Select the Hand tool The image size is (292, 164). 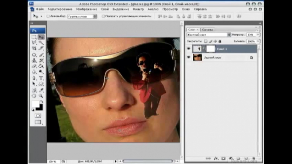coord(34,96)
